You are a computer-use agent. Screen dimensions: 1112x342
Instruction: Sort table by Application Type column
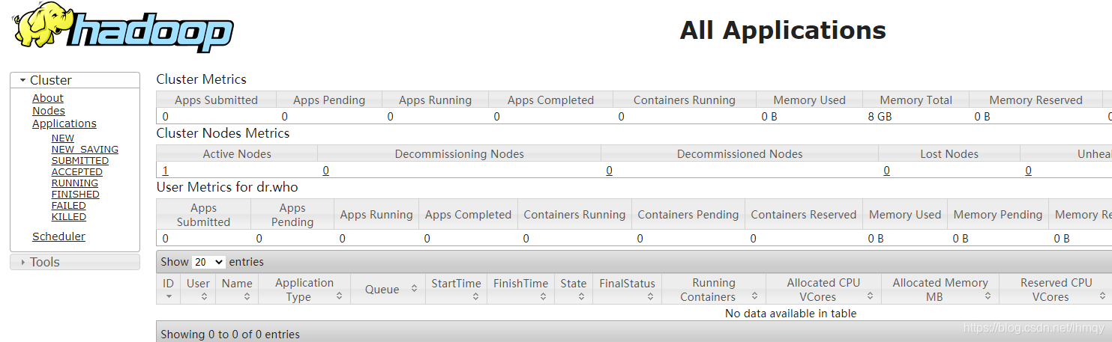tap(304, 289)
